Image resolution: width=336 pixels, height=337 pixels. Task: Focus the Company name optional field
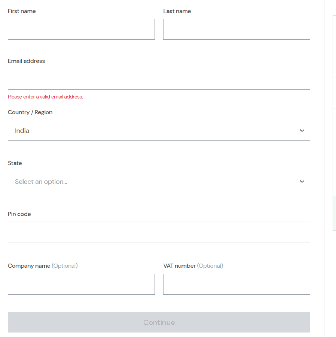point(81,284)
